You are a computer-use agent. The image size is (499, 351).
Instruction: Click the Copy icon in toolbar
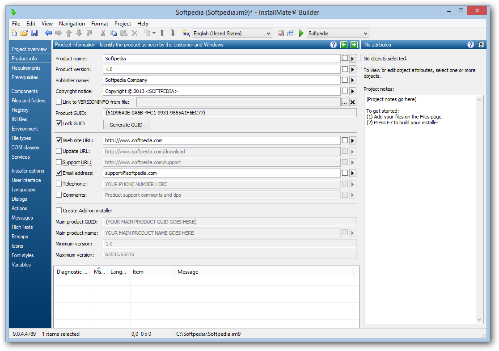coord(113,33)
